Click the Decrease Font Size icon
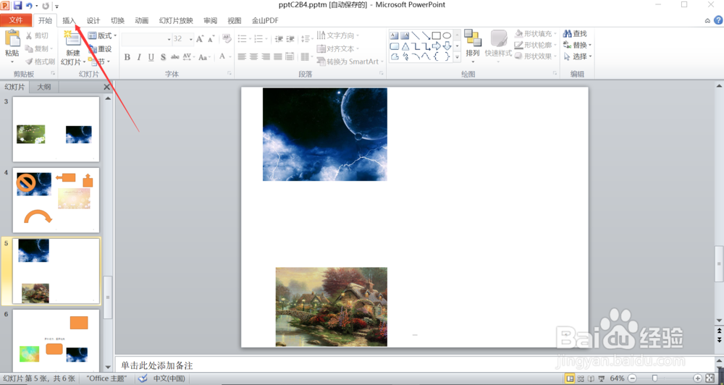724x385 pixels. [x=211, y=39]
